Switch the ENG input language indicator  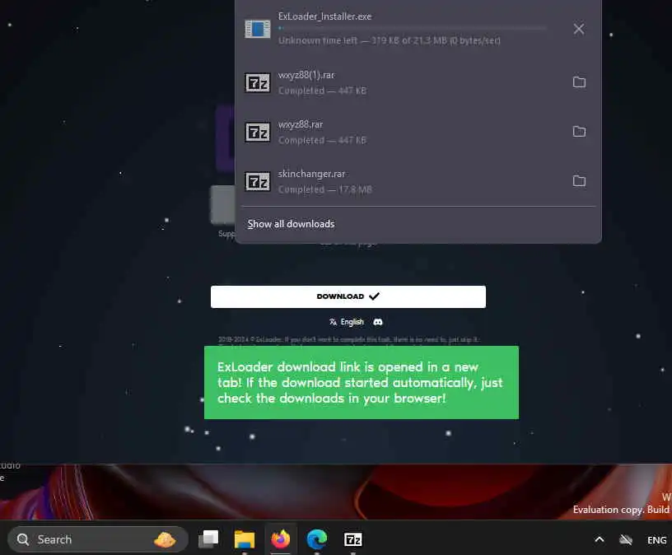pyautogui.click(x=656, y=539)
